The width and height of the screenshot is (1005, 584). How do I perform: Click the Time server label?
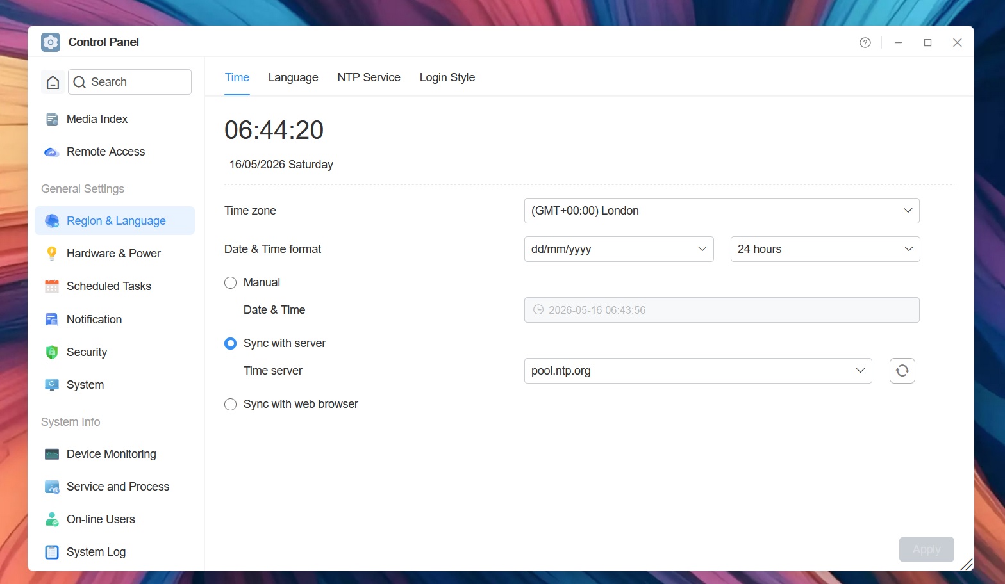pos(272,371)
